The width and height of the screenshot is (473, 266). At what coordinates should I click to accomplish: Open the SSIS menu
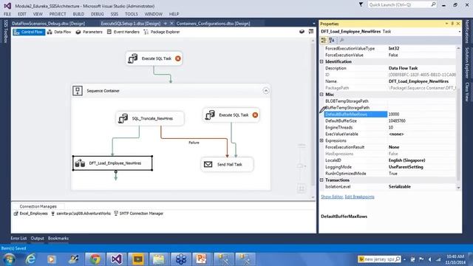point(115,14)
